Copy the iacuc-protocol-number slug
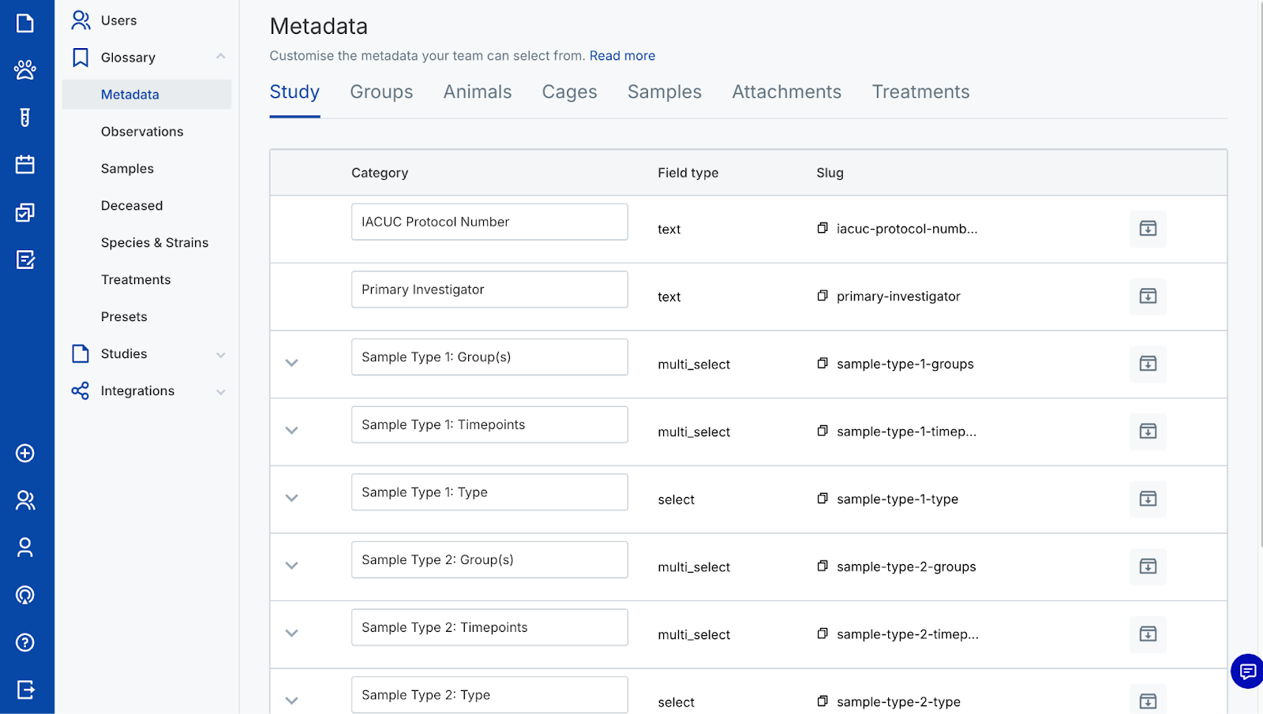The height and width of the screenshot is (714, 1263). (x=823, y=229)
